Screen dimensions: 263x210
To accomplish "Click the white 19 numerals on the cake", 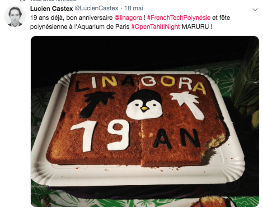I will click(101, 136).
